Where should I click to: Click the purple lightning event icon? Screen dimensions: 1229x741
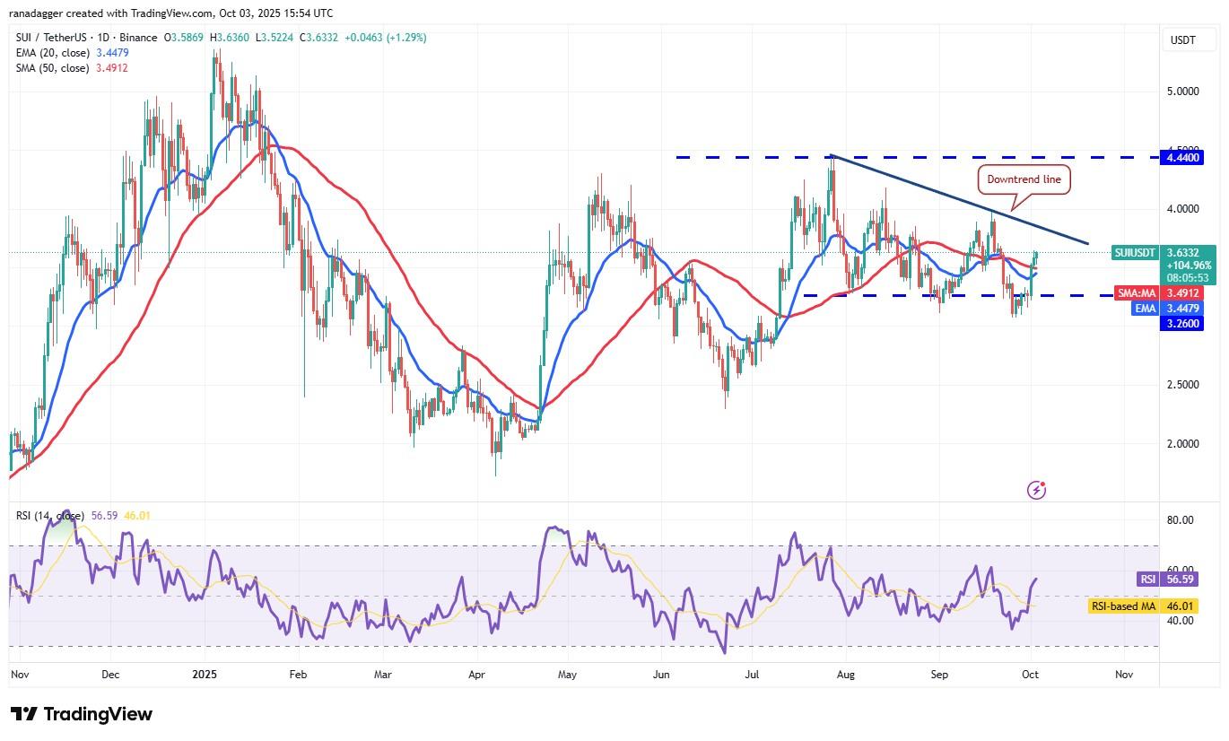(1036, 490)
